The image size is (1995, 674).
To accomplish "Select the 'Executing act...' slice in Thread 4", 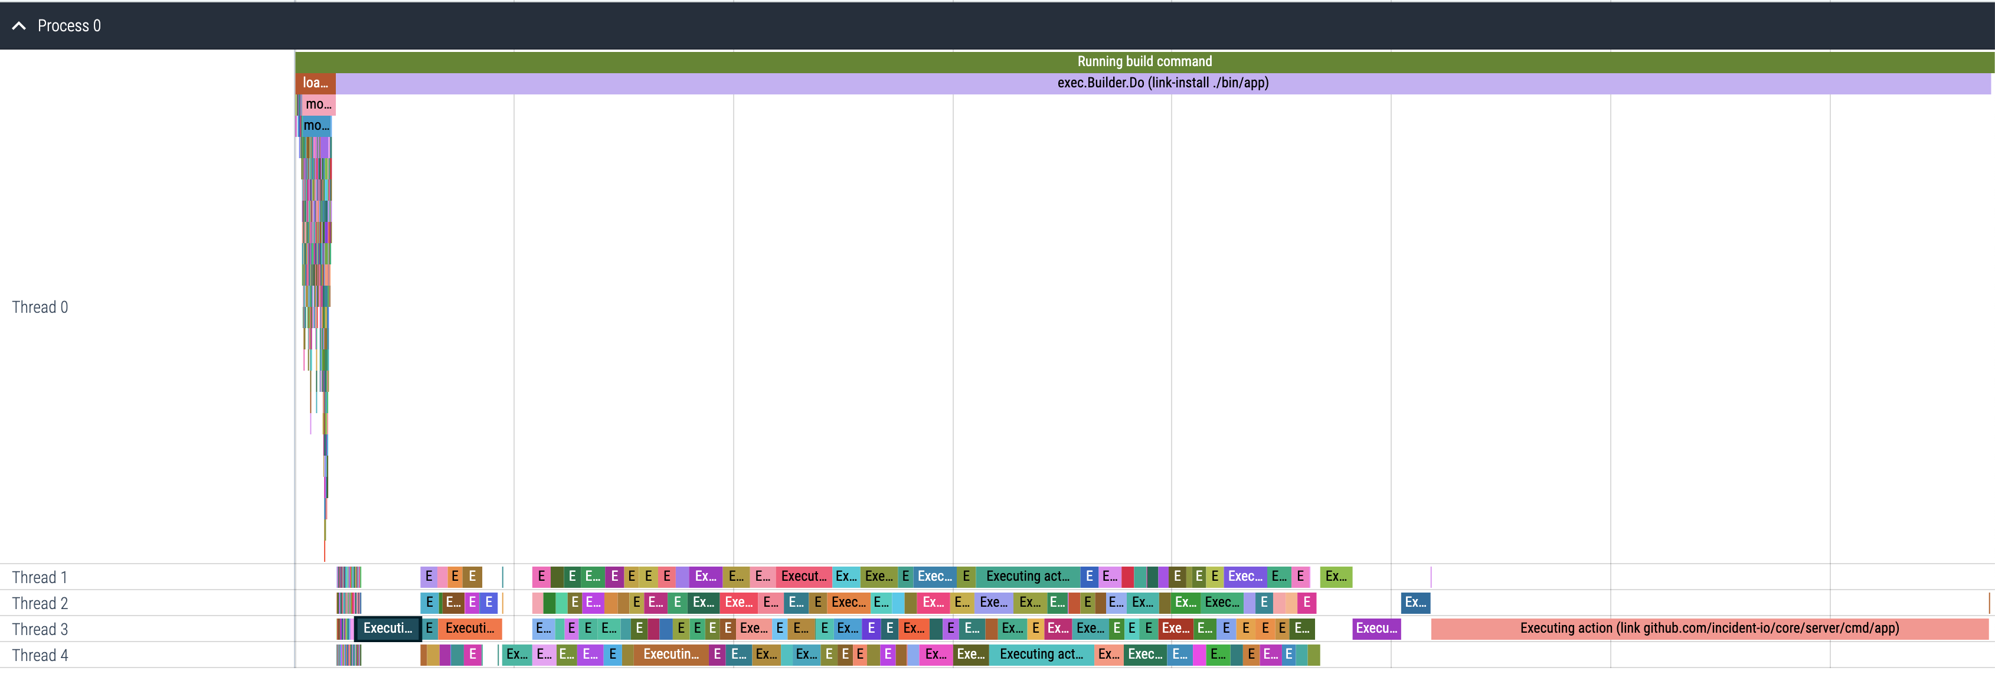I will click(x=1042, y=655).
